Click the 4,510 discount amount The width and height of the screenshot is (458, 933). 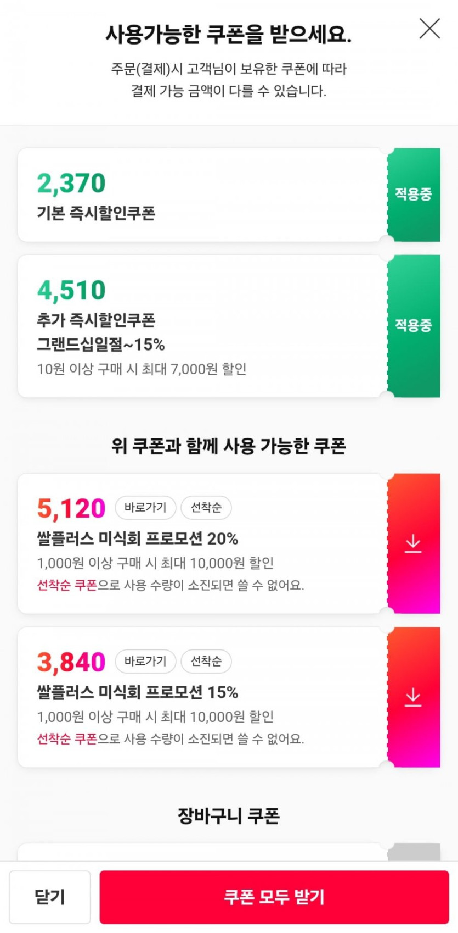(71, 291)
